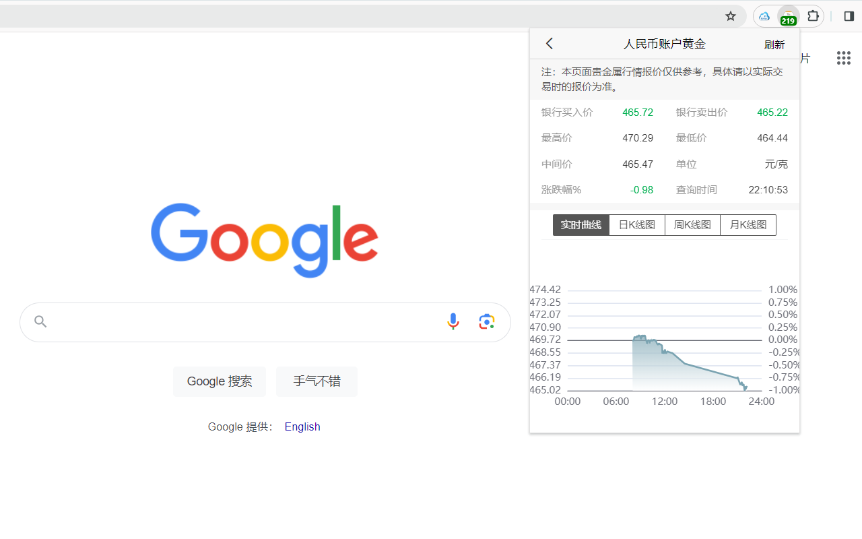Image resolution: width=862 pixels, height=539 pixels.
Task: Select the 实时曲线 tab
Action: [581, 224]
